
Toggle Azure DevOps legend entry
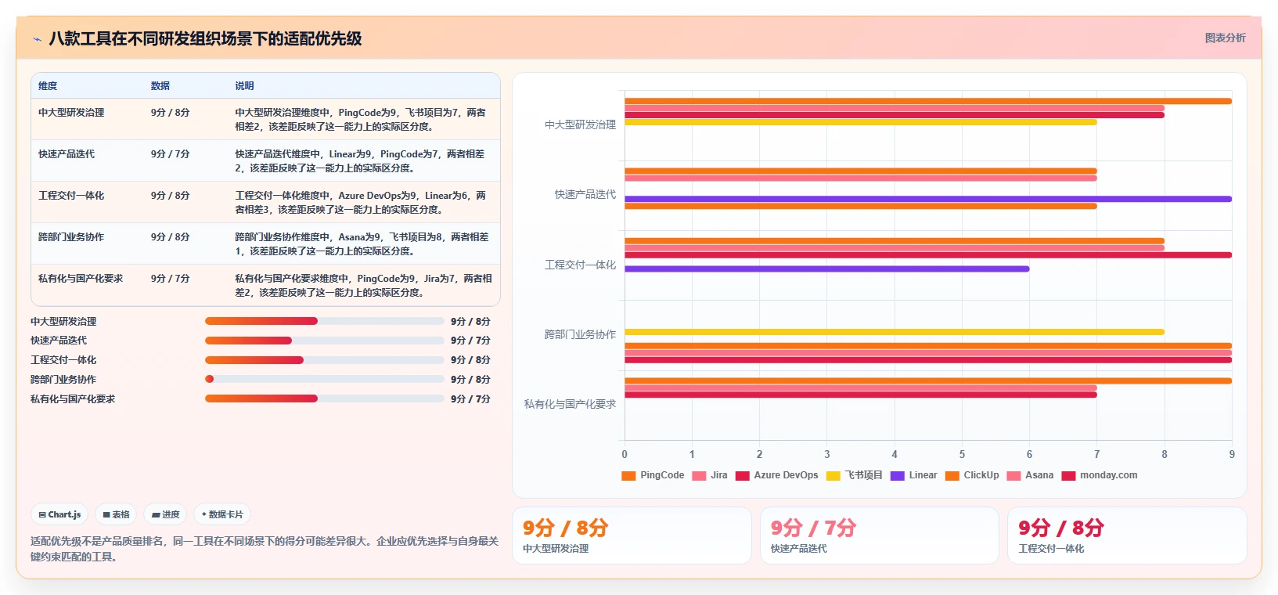(776, 475)
